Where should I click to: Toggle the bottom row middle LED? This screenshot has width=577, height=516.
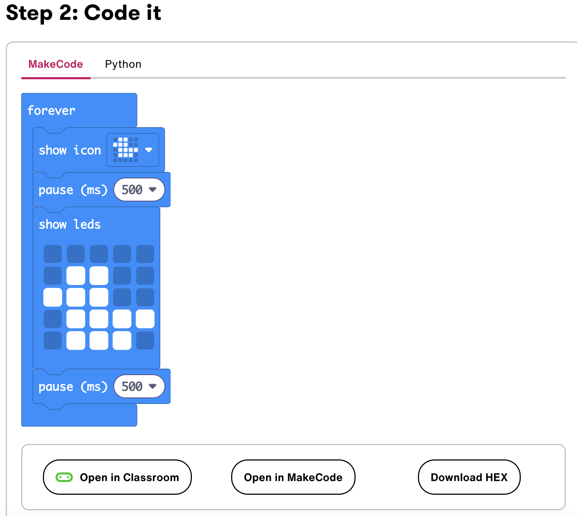click(99, 341)
